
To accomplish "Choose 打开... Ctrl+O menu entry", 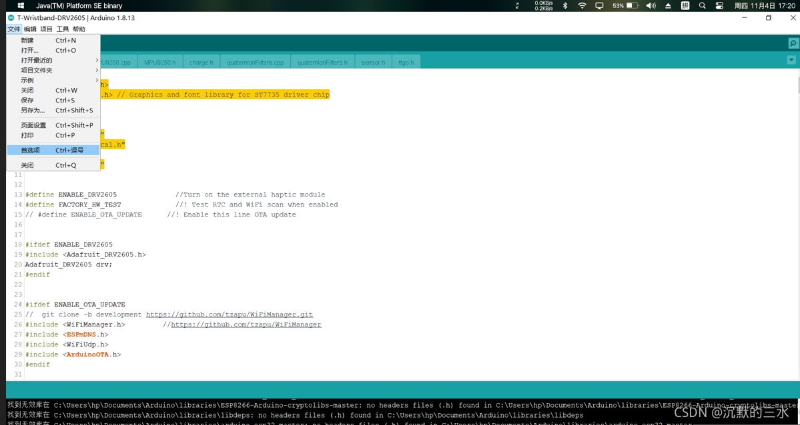I will click(x=53, y=51).
